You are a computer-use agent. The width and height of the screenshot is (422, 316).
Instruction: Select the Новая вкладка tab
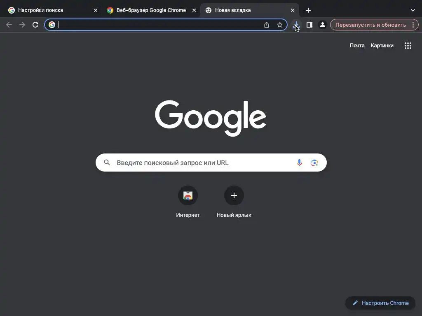249,10
